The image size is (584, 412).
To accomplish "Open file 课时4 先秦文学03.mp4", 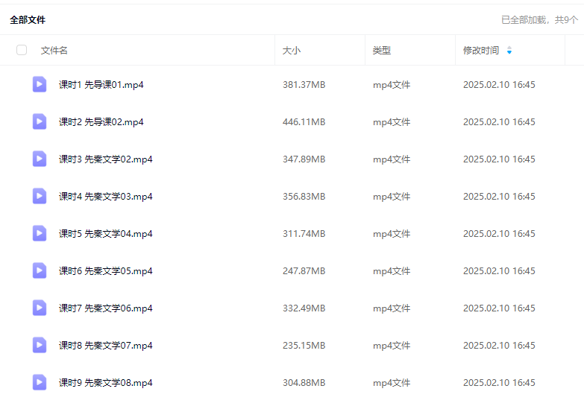I will [x=105, y=197].
